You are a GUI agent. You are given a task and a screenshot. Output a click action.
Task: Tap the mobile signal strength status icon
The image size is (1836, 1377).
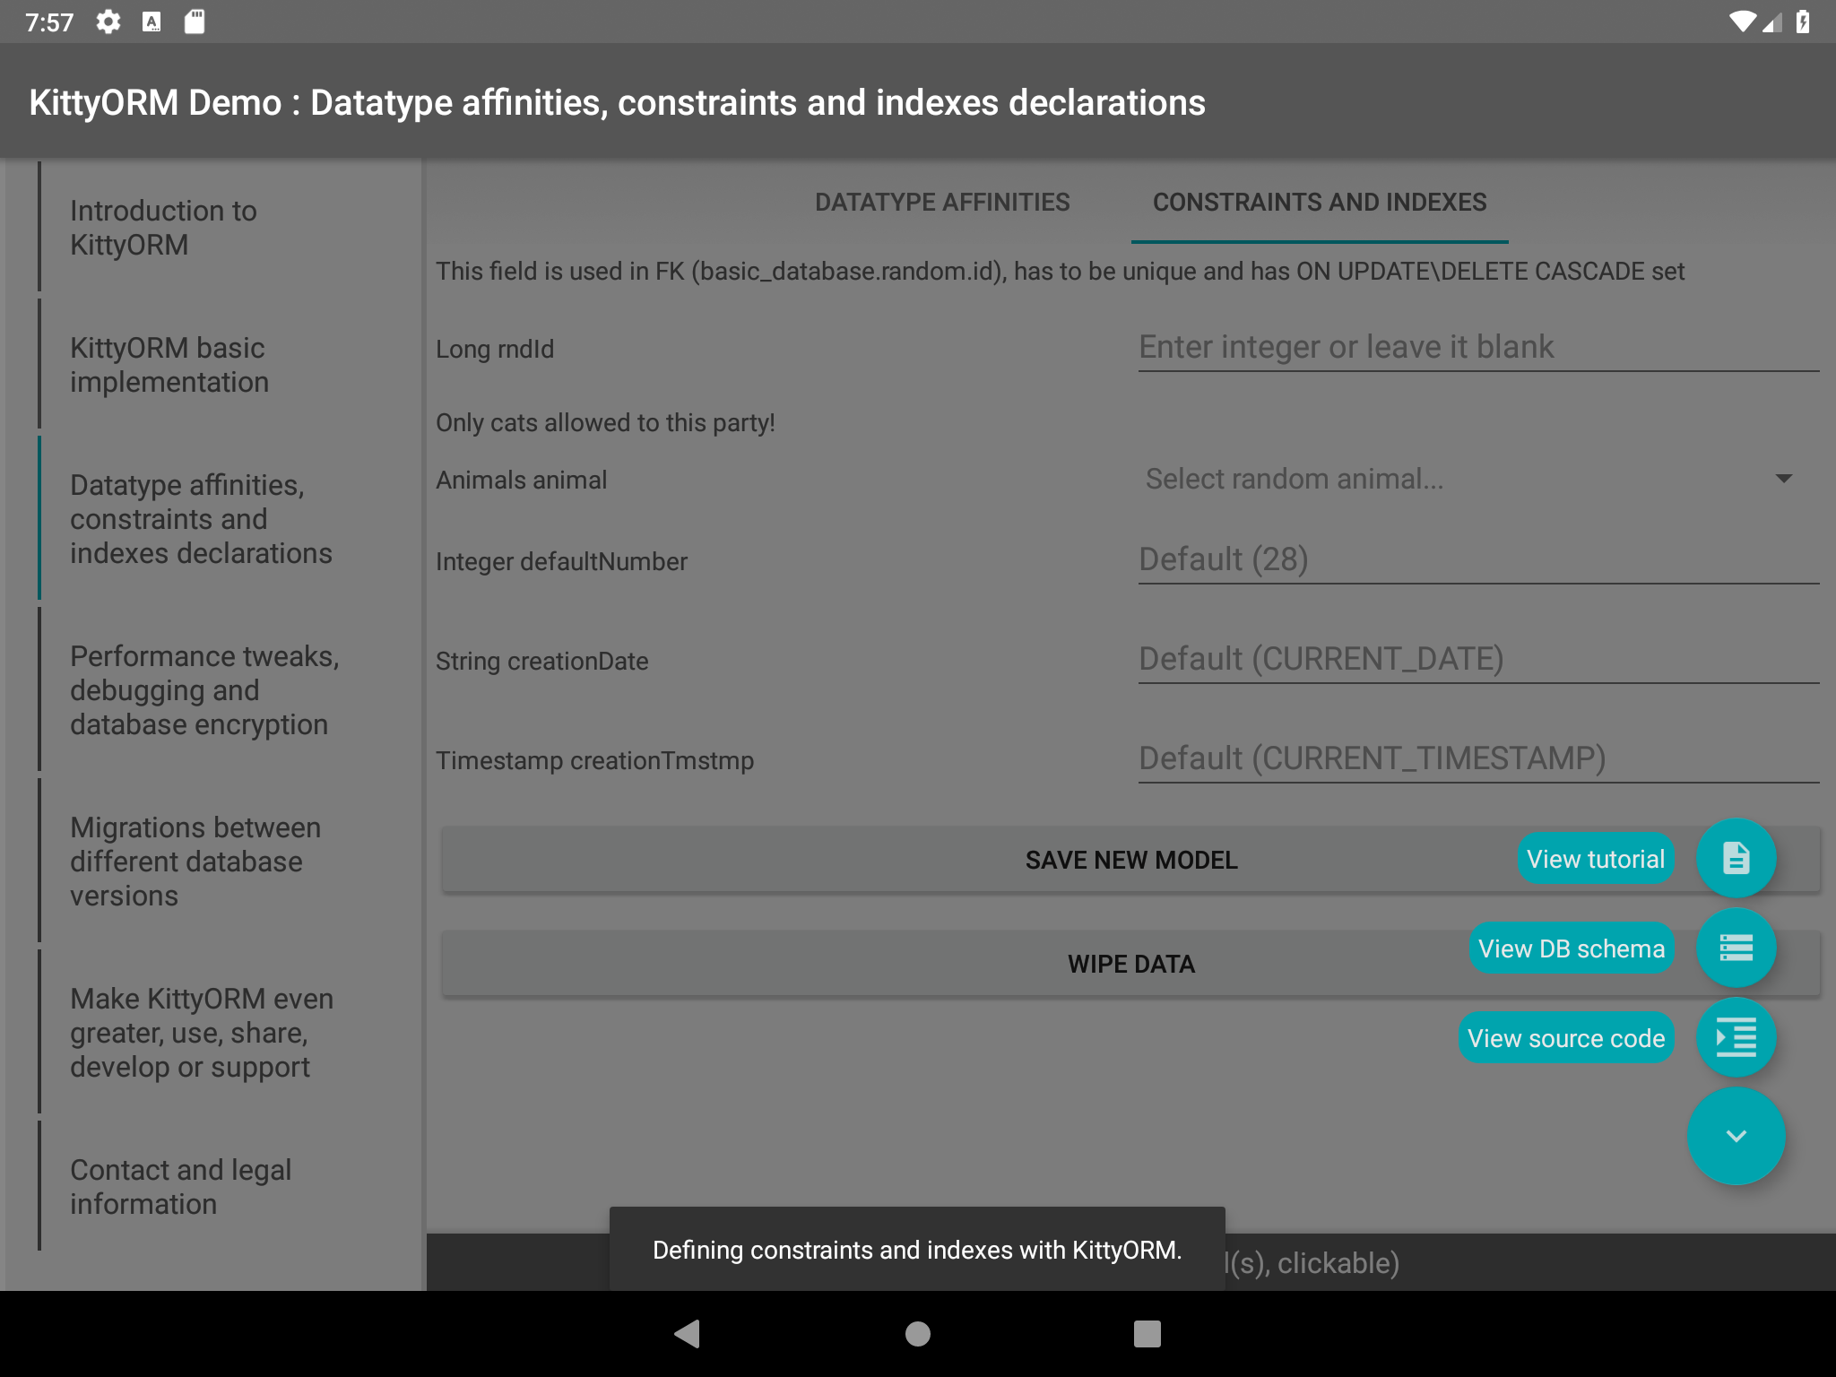click(1772, 22)
